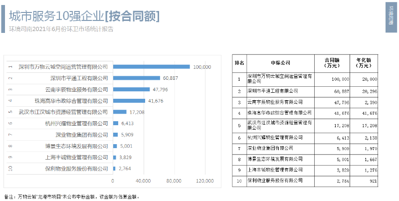Select chart label 保利物业服务股份有限公司

(x=76, y=169)
